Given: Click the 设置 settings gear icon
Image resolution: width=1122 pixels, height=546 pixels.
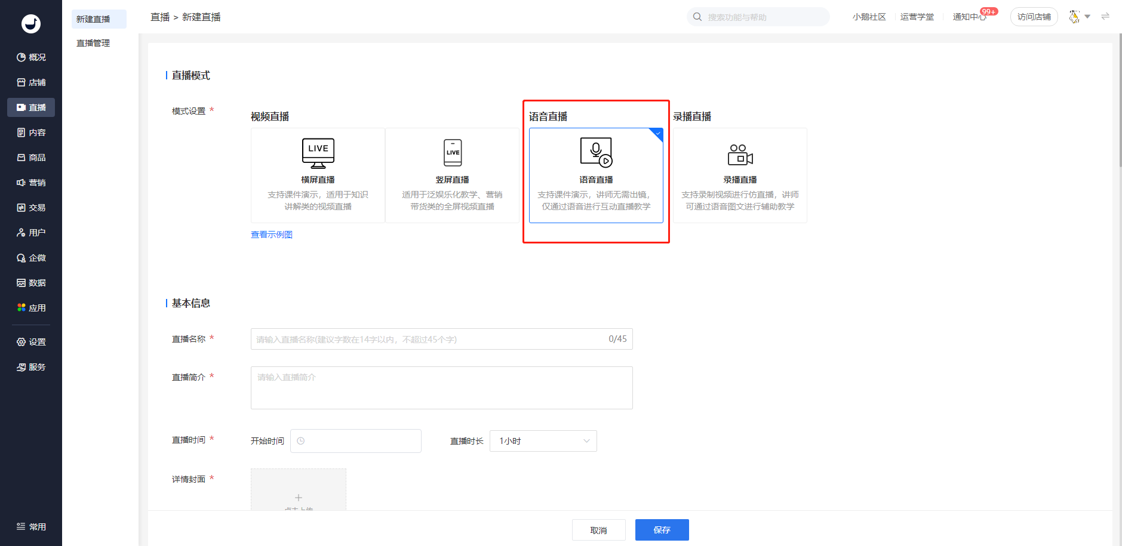Looking at the screenshot, I should 21,342.
